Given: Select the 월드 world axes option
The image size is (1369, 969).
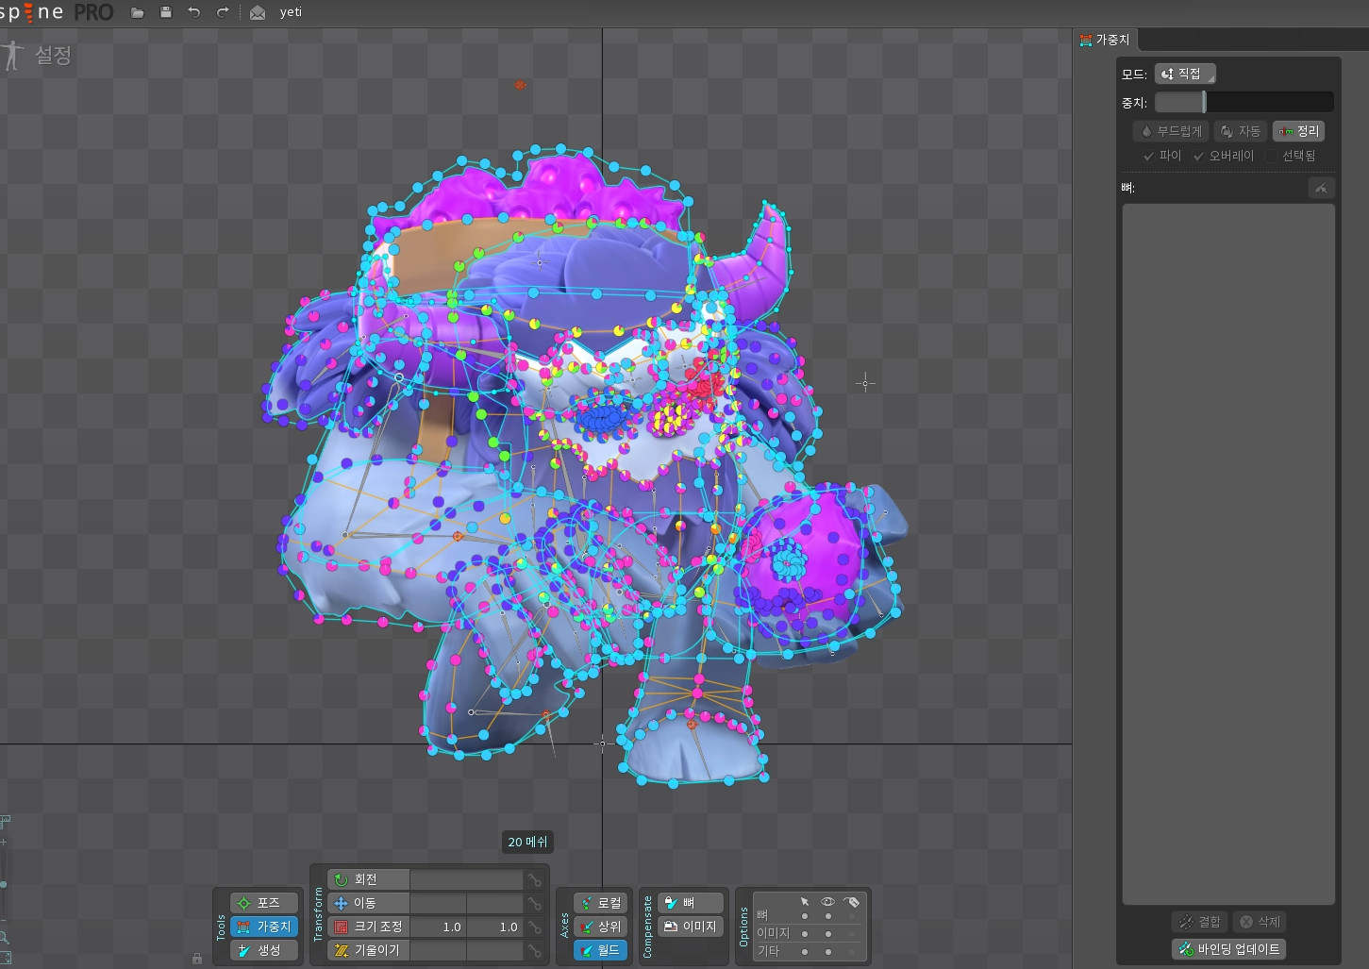Looking at the screenshot, I should point(600,950).
